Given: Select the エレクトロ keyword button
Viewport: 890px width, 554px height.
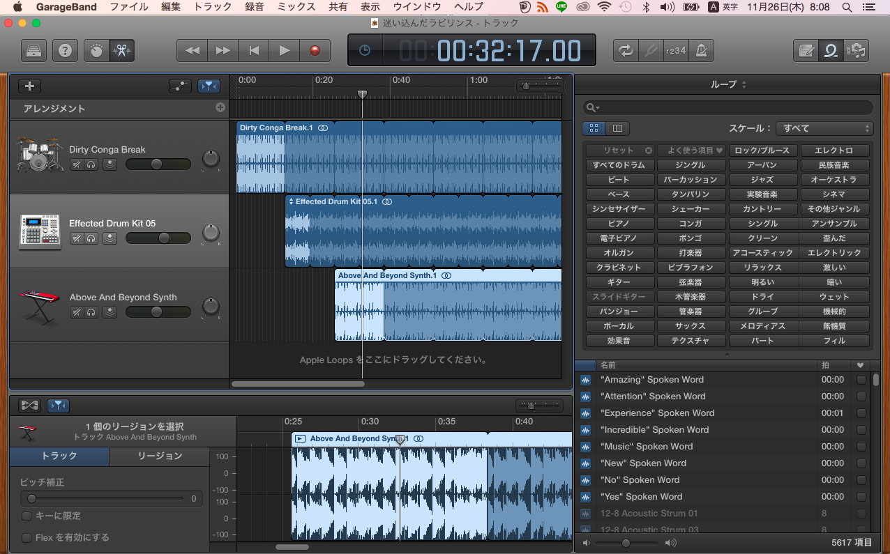Looking at the screenshot, I should point(834,151).
